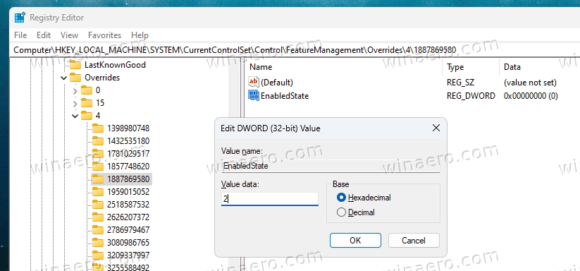Select the 1781029517 key
580x271 pixels.
128,154
